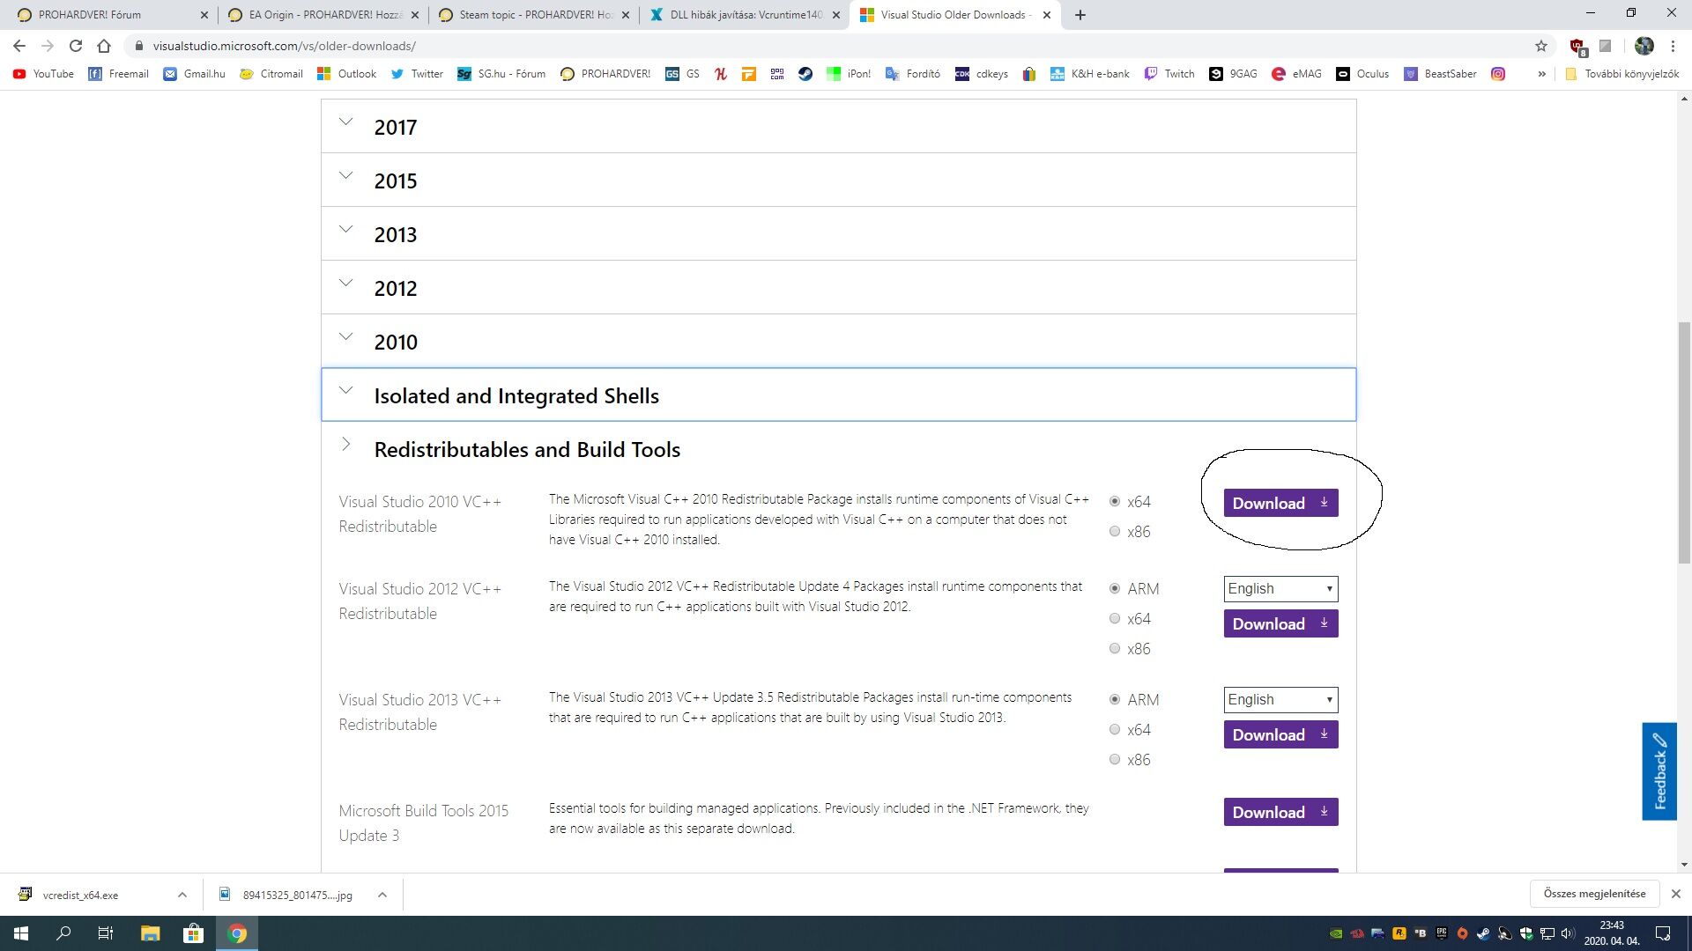Open the Oculus bookmark

point(1362,74)
